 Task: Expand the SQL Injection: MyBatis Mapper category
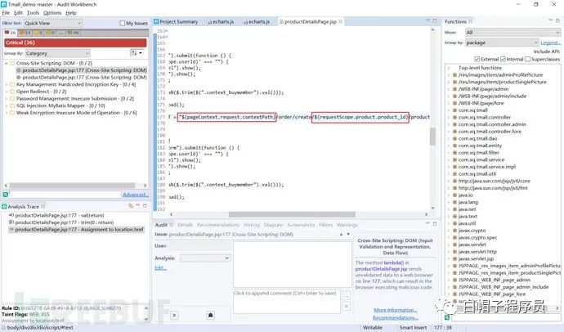coord(6,105)
